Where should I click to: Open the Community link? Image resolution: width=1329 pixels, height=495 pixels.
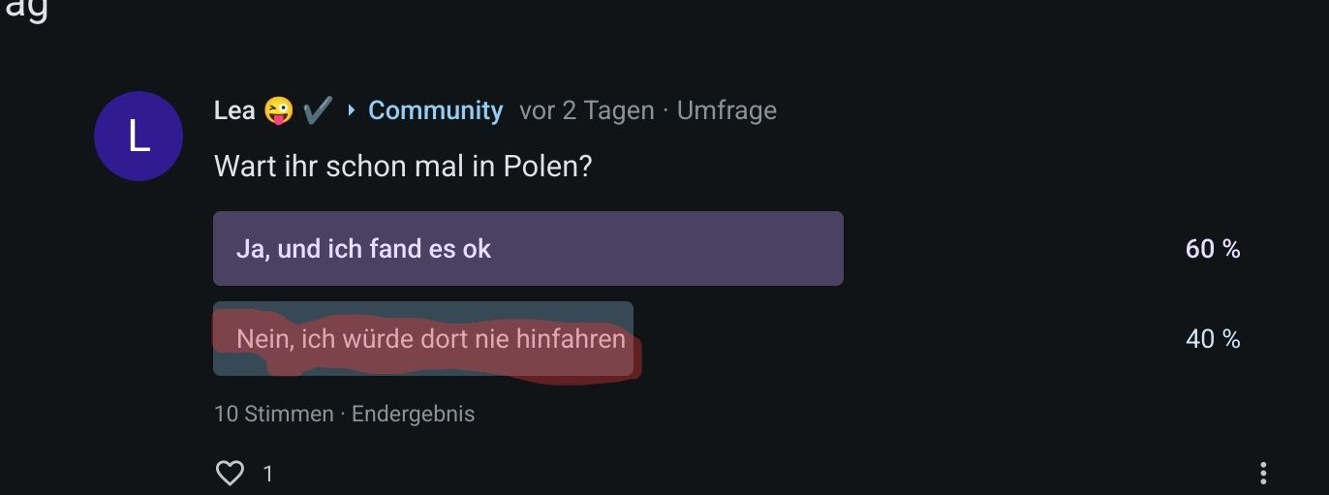point(435,110)
